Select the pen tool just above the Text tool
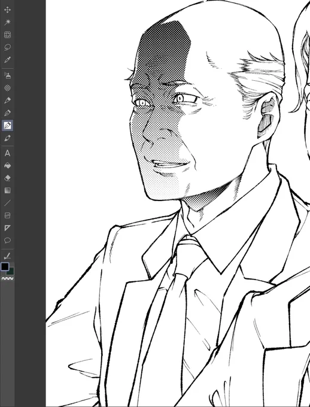This screenshot has height=407, width=310. click(x=7, y=138)
